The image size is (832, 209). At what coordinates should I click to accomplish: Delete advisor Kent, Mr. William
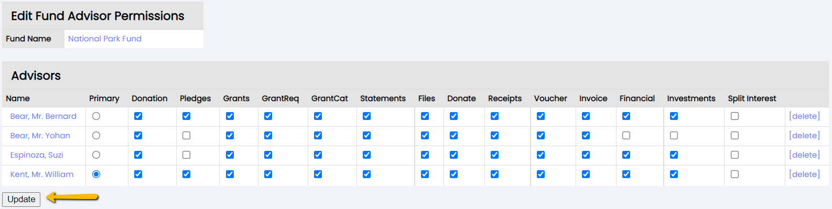point(804,174)
